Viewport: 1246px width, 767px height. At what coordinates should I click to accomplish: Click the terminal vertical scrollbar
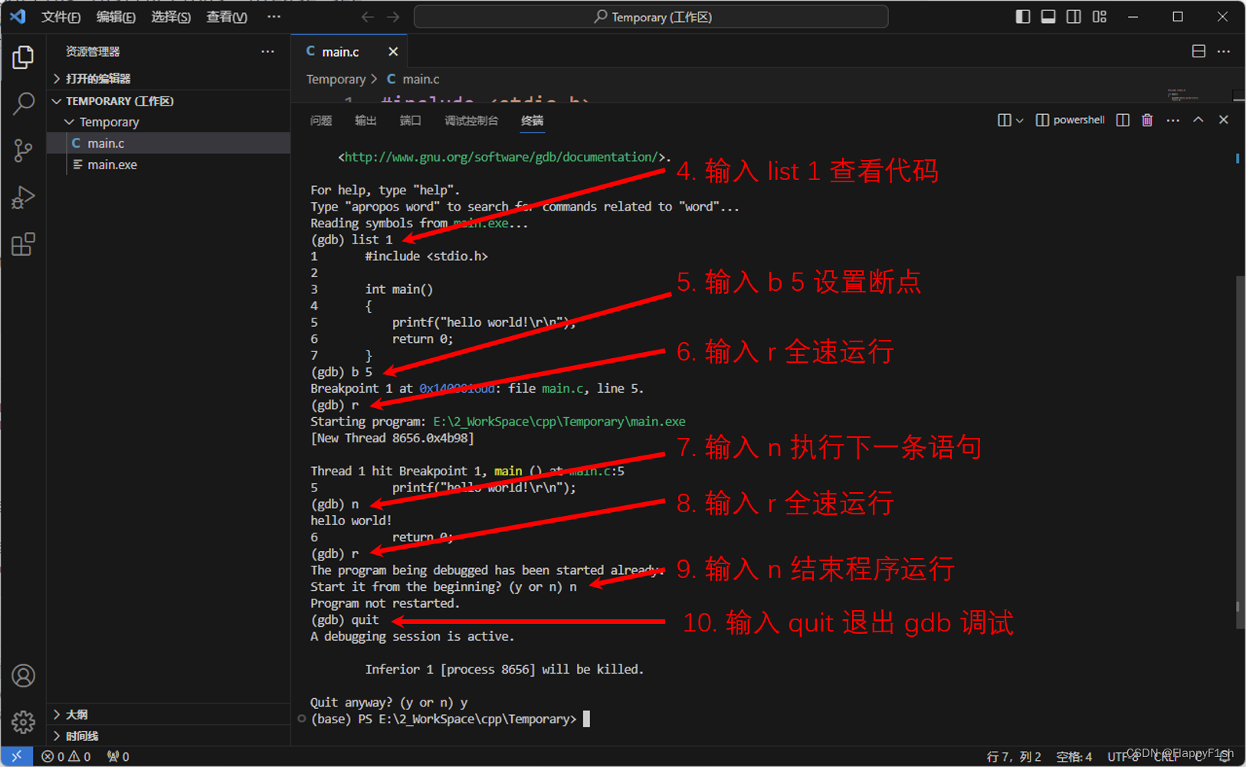pyautogui.click(x=1239, y=452)
